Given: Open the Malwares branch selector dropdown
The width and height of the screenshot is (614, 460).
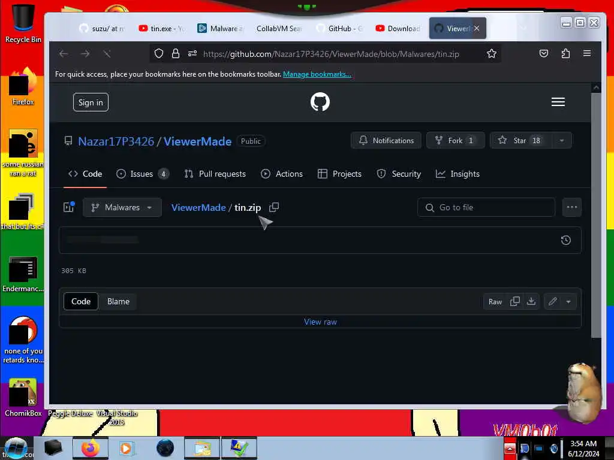Looking at the screenshot, I should pos(122,207).
